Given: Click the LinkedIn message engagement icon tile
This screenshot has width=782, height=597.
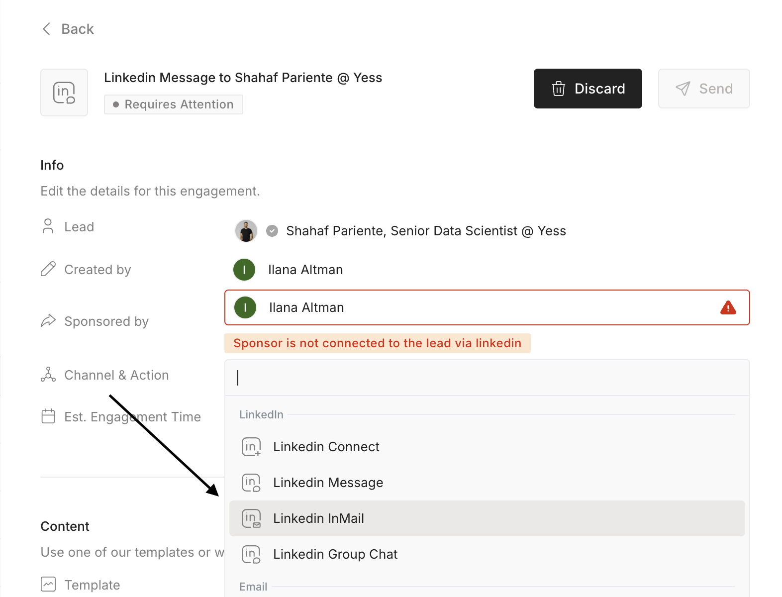Looking at the screenshot, I should click(x=64, y=93).
